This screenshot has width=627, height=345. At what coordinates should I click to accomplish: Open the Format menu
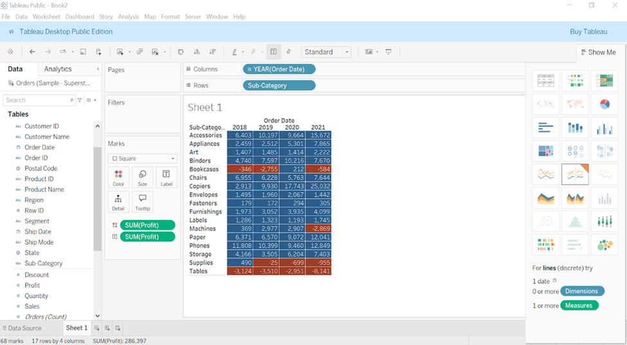(170, 16)
